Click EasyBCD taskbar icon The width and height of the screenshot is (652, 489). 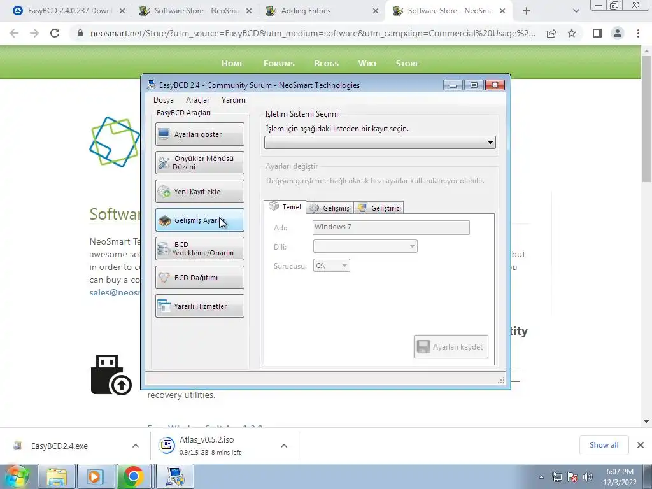174,476
